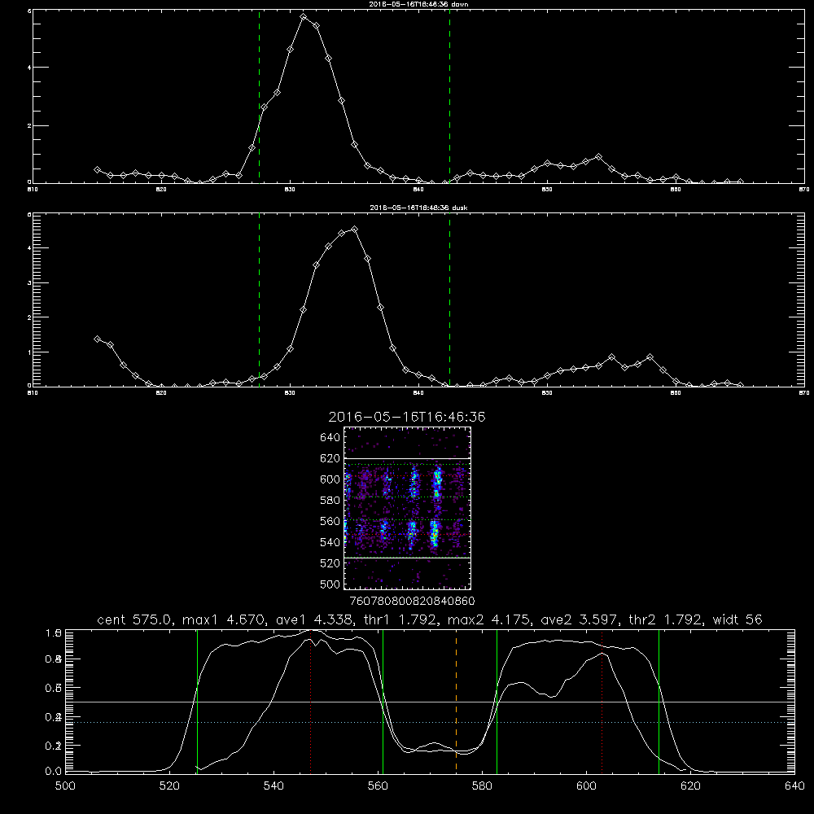
Task: Click the 830 x-axis label under dawn plot
Action: tap(290, 190)
